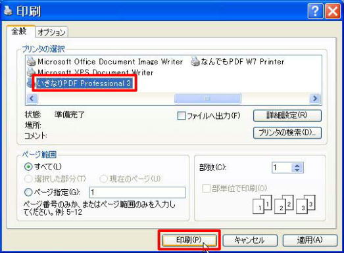Select the なんでもPDF W7 Printer icon
The width and height of the screenshot is (344, 253).
point(195,61)
